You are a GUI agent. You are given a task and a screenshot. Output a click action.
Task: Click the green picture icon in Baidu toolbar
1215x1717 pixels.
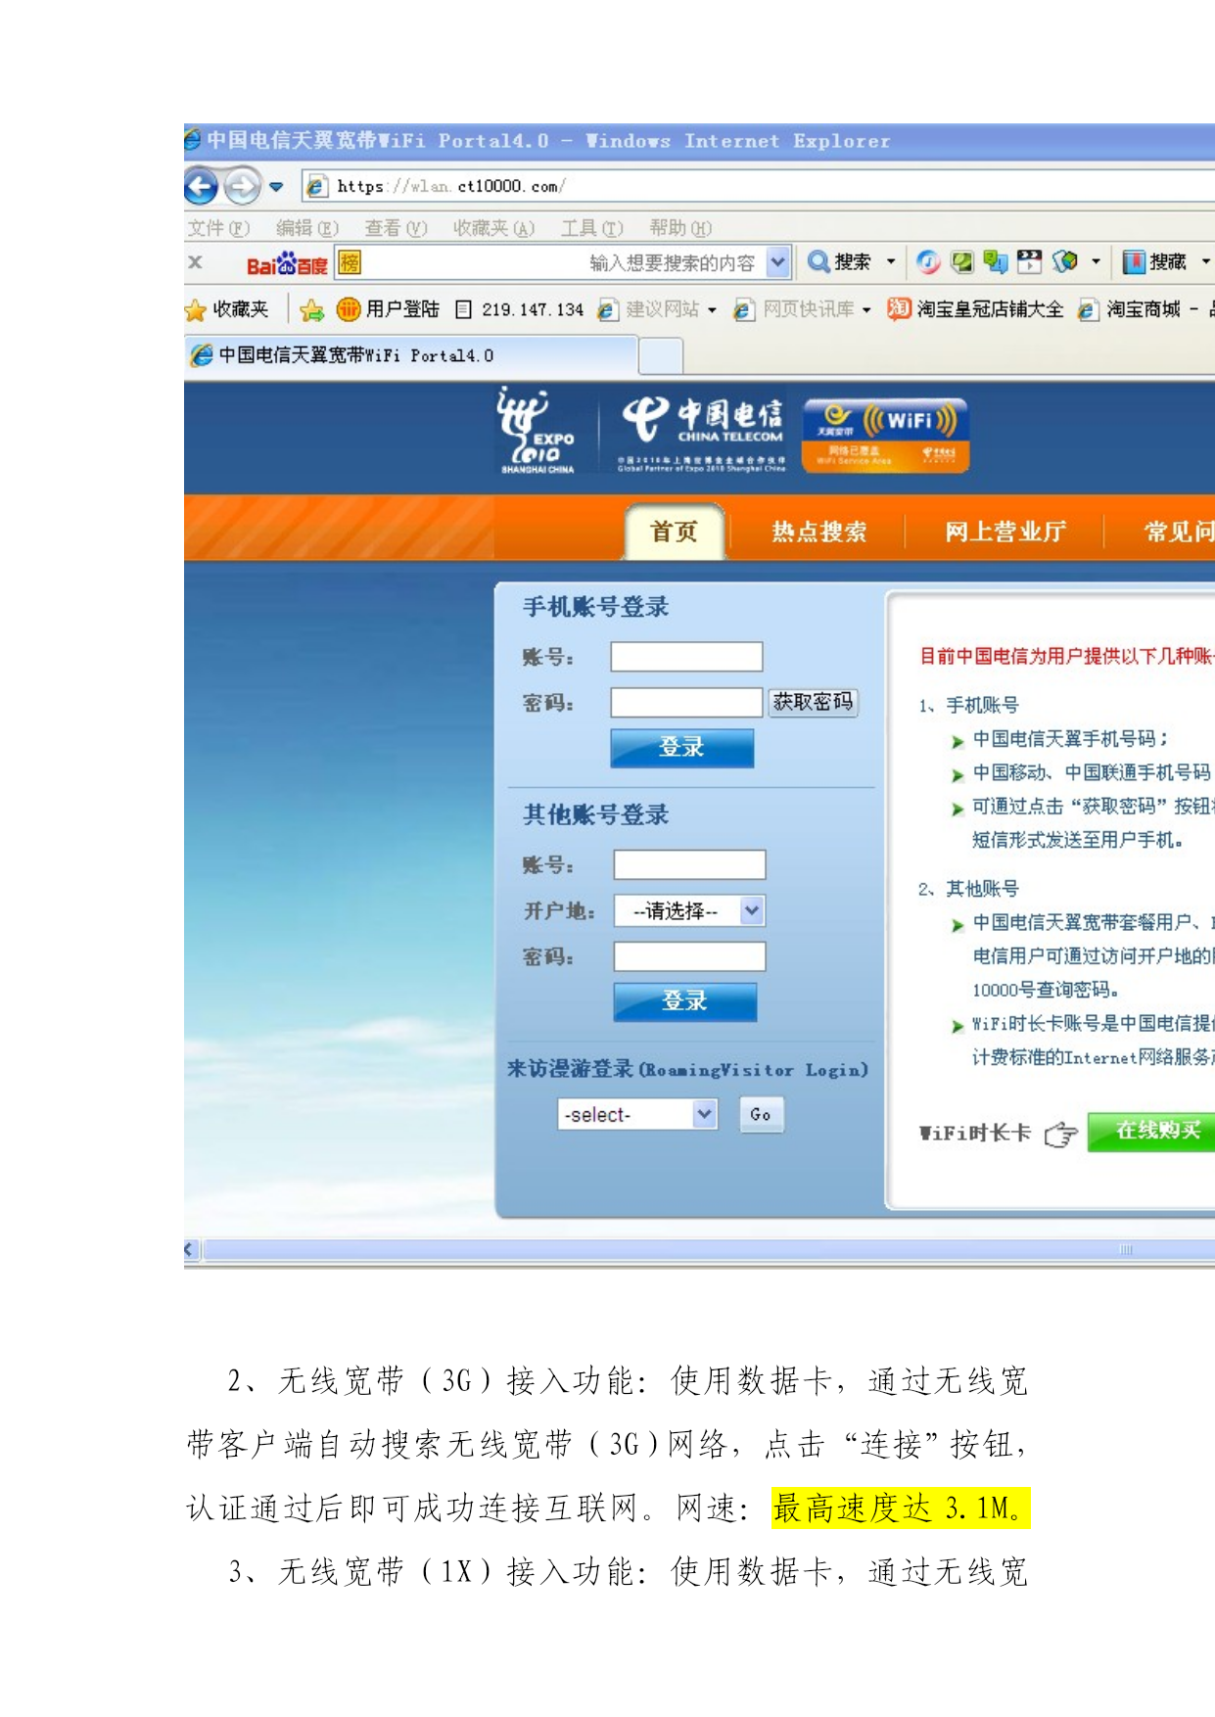click(962, 262)
